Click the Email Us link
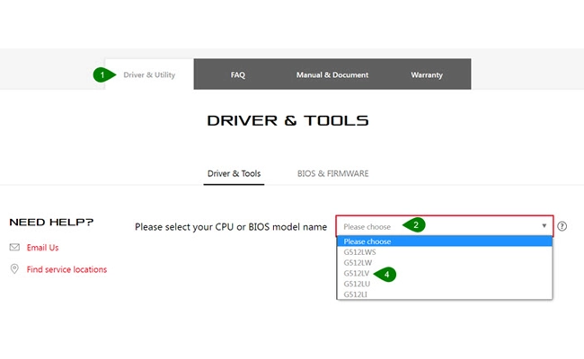The image size is (584, 359). 43,248
